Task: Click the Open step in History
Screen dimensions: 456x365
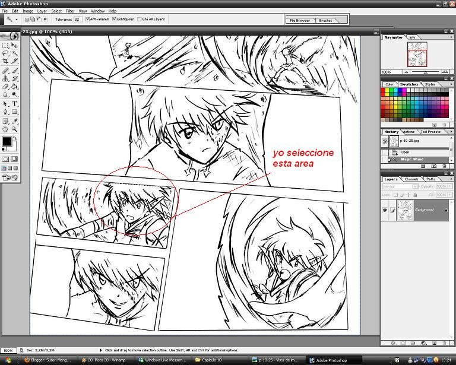Action: tap(405, 152)
